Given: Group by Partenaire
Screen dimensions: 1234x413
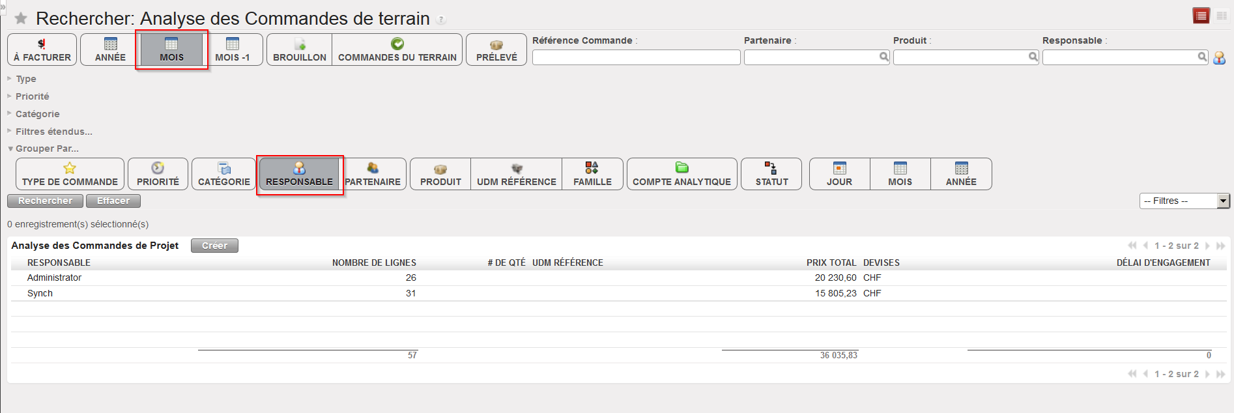Looking at the screenshot, I should 373,174.
